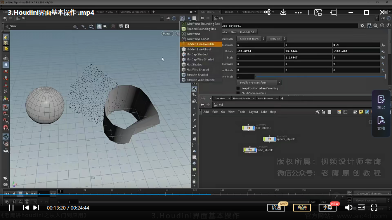Seek on the video progress bar
392x220 pixels.
(x=196, y=195)
